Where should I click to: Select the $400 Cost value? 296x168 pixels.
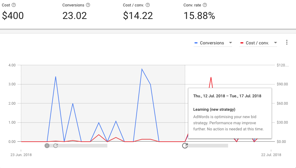pos(13,16)
